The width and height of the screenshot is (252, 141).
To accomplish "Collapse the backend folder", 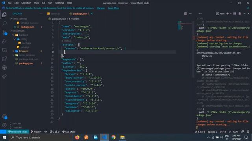I will 13,35.
